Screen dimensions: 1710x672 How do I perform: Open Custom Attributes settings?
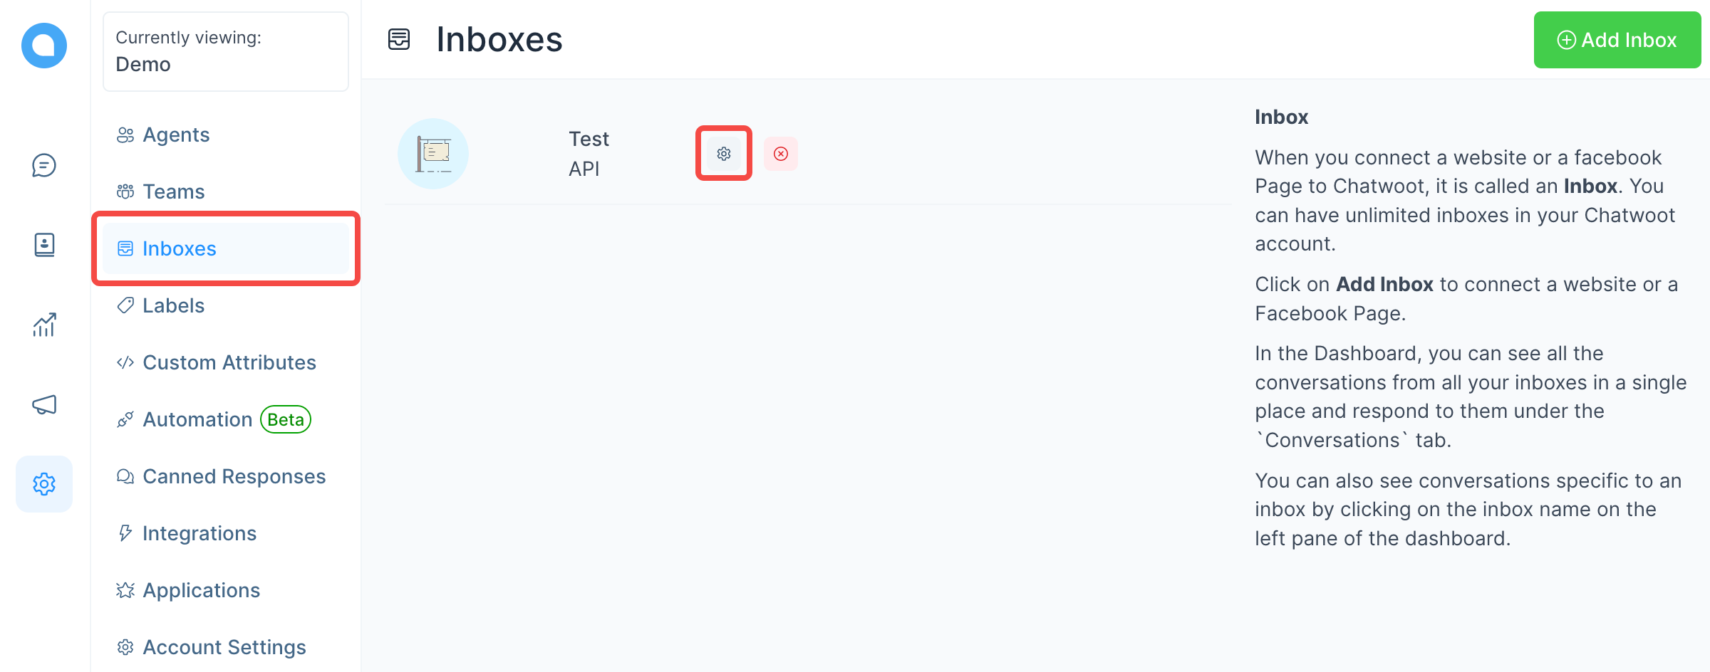(229, 362)
